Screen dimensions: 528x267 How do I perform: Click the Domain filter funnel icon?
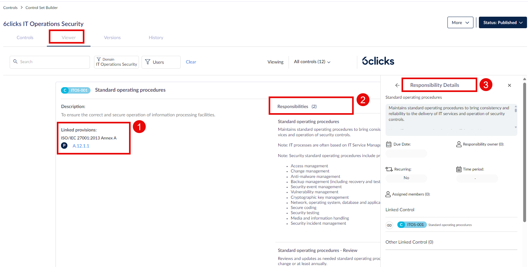tap(99, 59)
